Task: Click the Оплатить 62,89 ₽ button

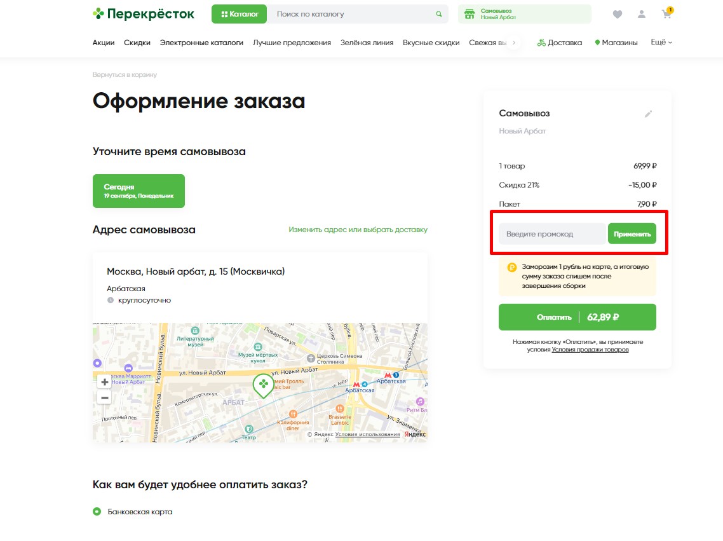Action: point(578,317)
